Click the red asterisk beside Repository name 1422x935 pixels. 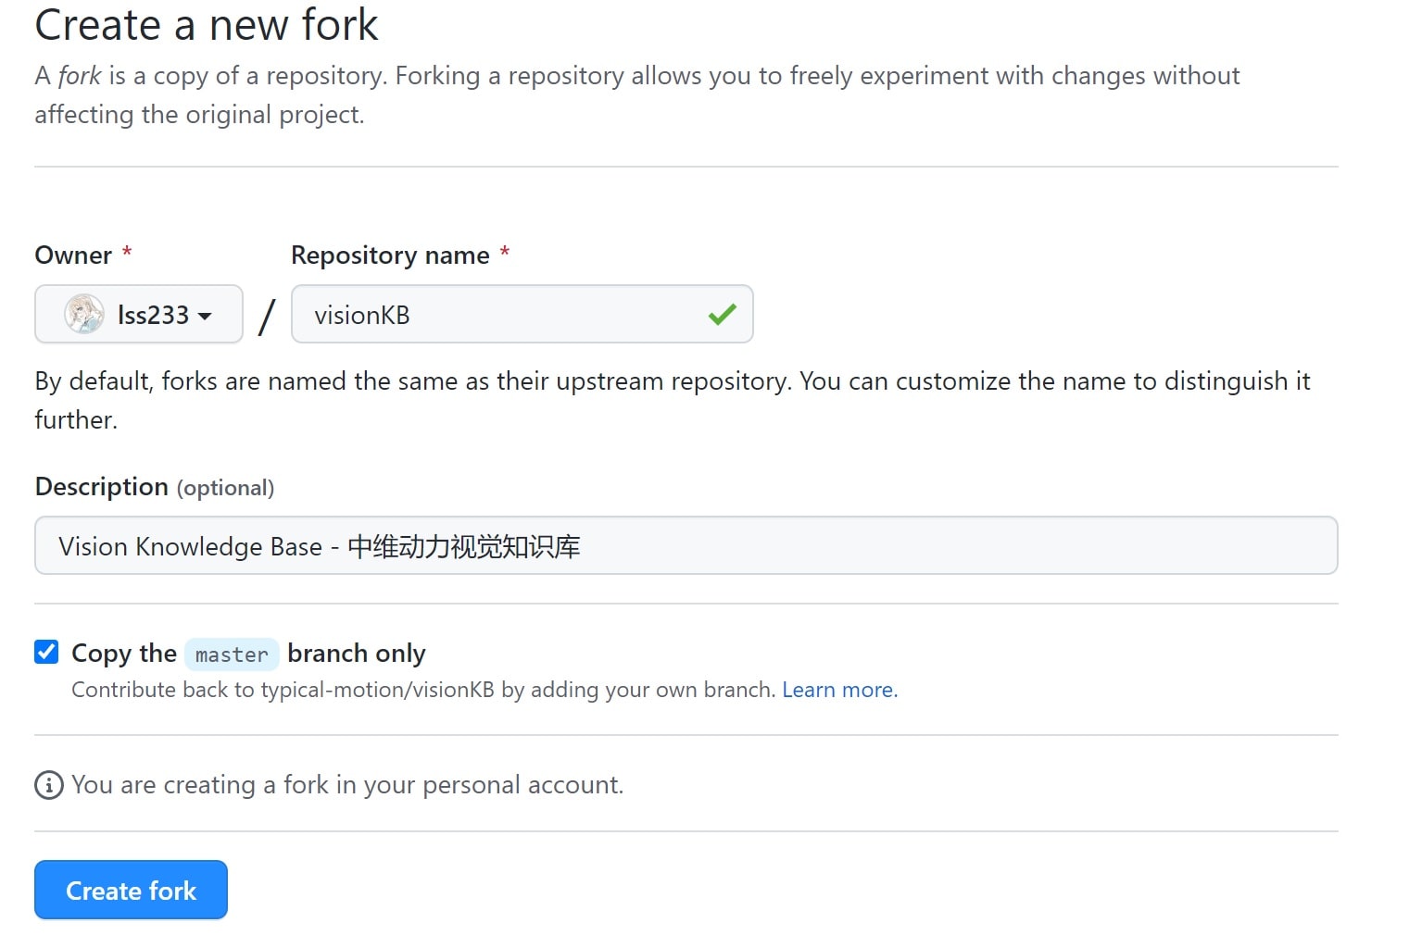pyautogui.click(x=505, y=251)
